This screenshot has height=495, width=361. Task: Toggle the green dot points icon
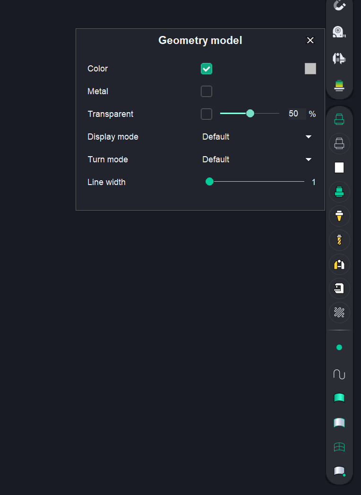pyautogui.click(x=339, y=347)
